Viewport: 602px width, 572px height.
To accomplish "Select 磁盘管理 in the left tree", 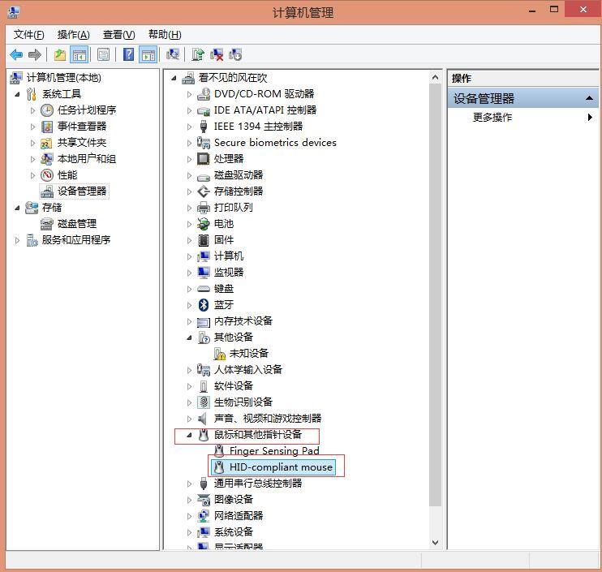I will click(x=76, y=224).
